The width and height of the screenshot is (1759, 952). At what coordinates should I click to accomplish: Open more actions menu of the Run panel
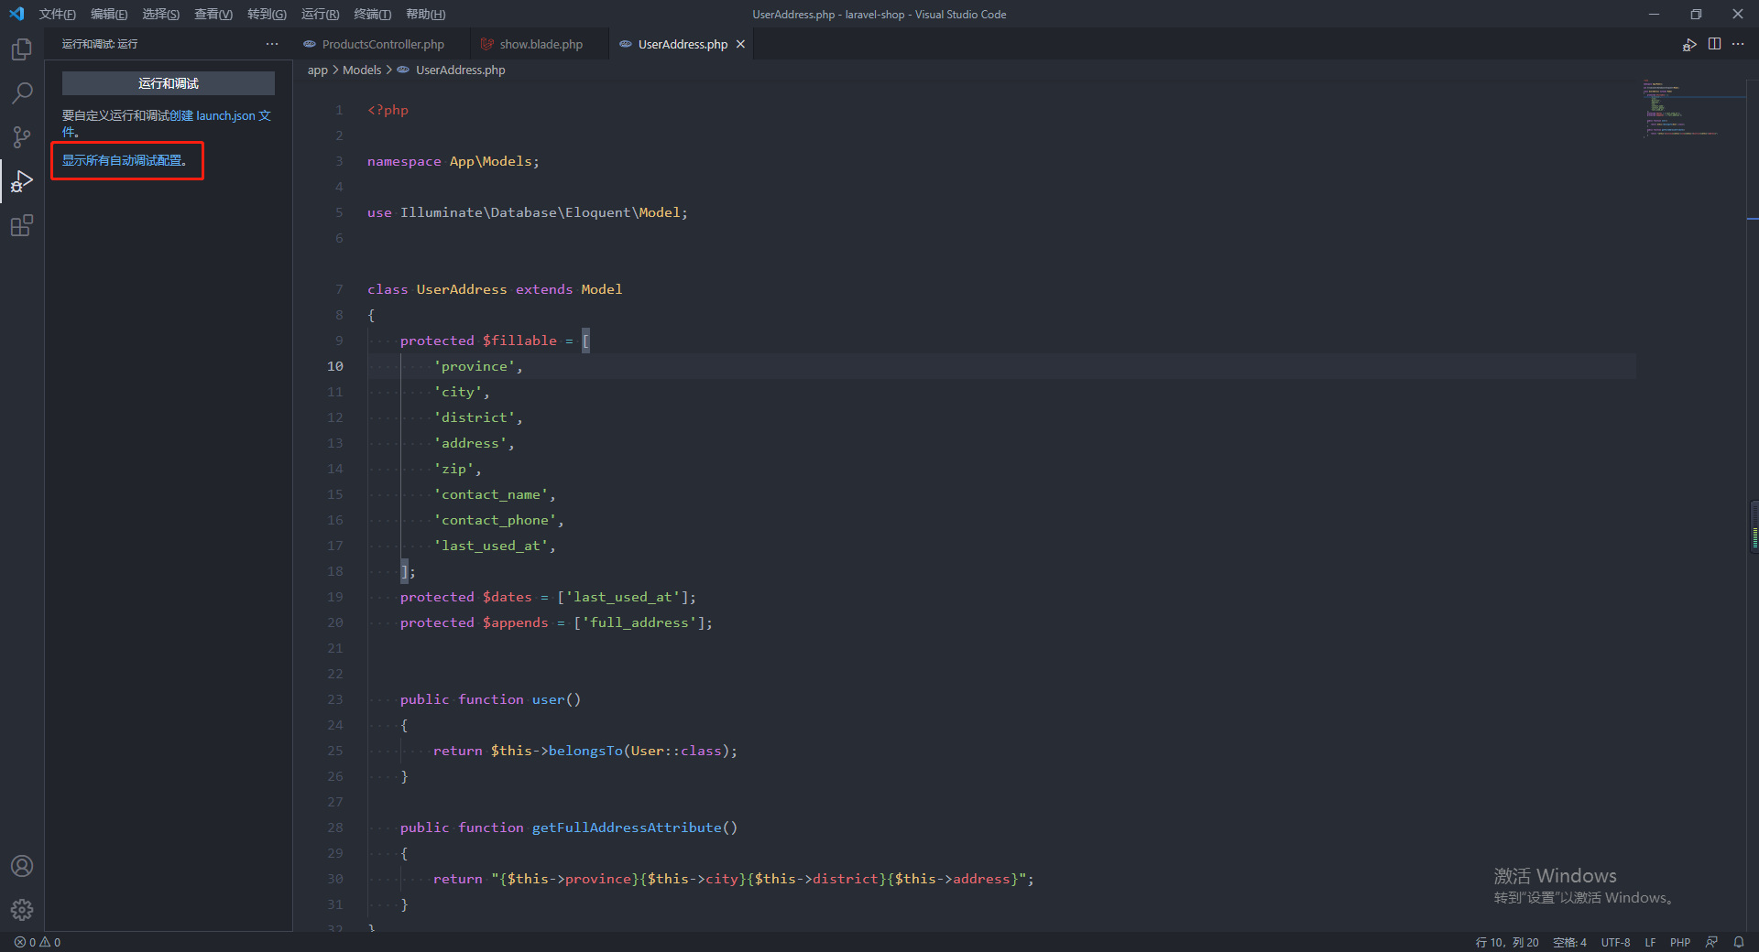coord(271,43)
